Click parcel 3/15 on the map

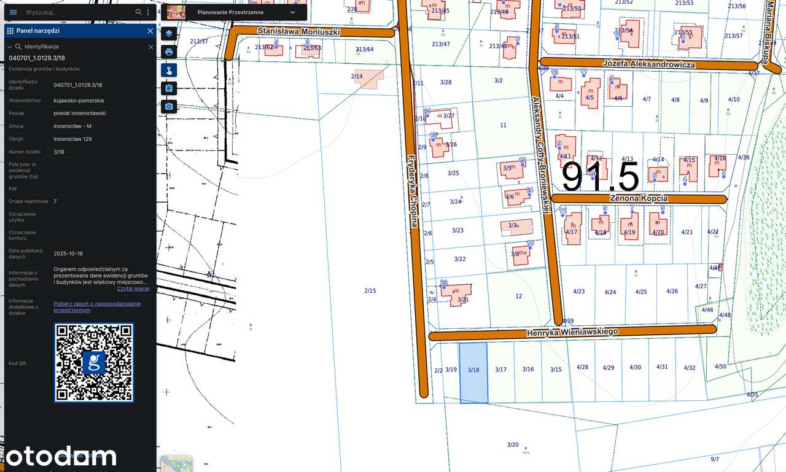click(x=556, y=369)
